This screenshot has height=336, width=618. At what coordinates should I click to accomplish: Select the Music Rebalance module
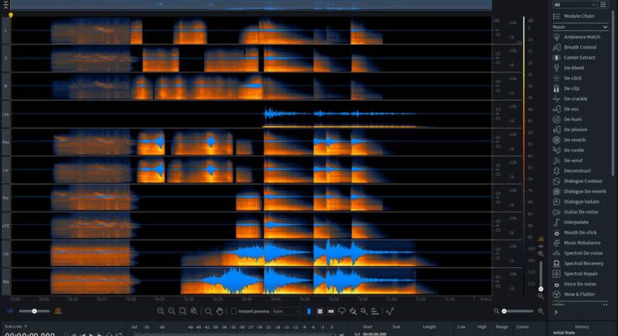click(x=582, y=242)
